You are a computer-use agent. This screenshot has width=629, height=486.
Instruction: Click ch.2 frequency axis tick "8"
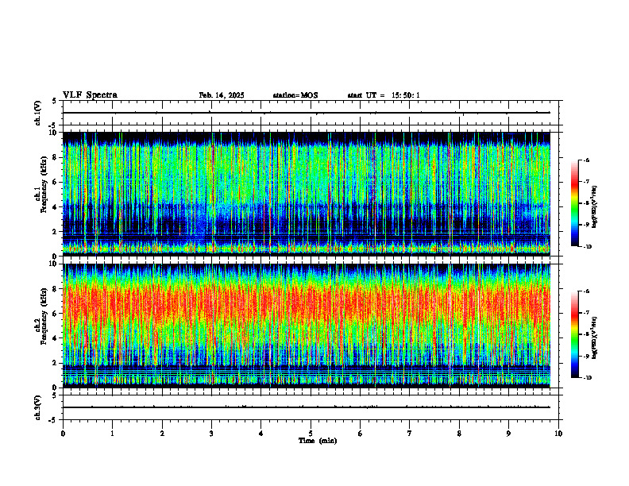coord(56,289)
